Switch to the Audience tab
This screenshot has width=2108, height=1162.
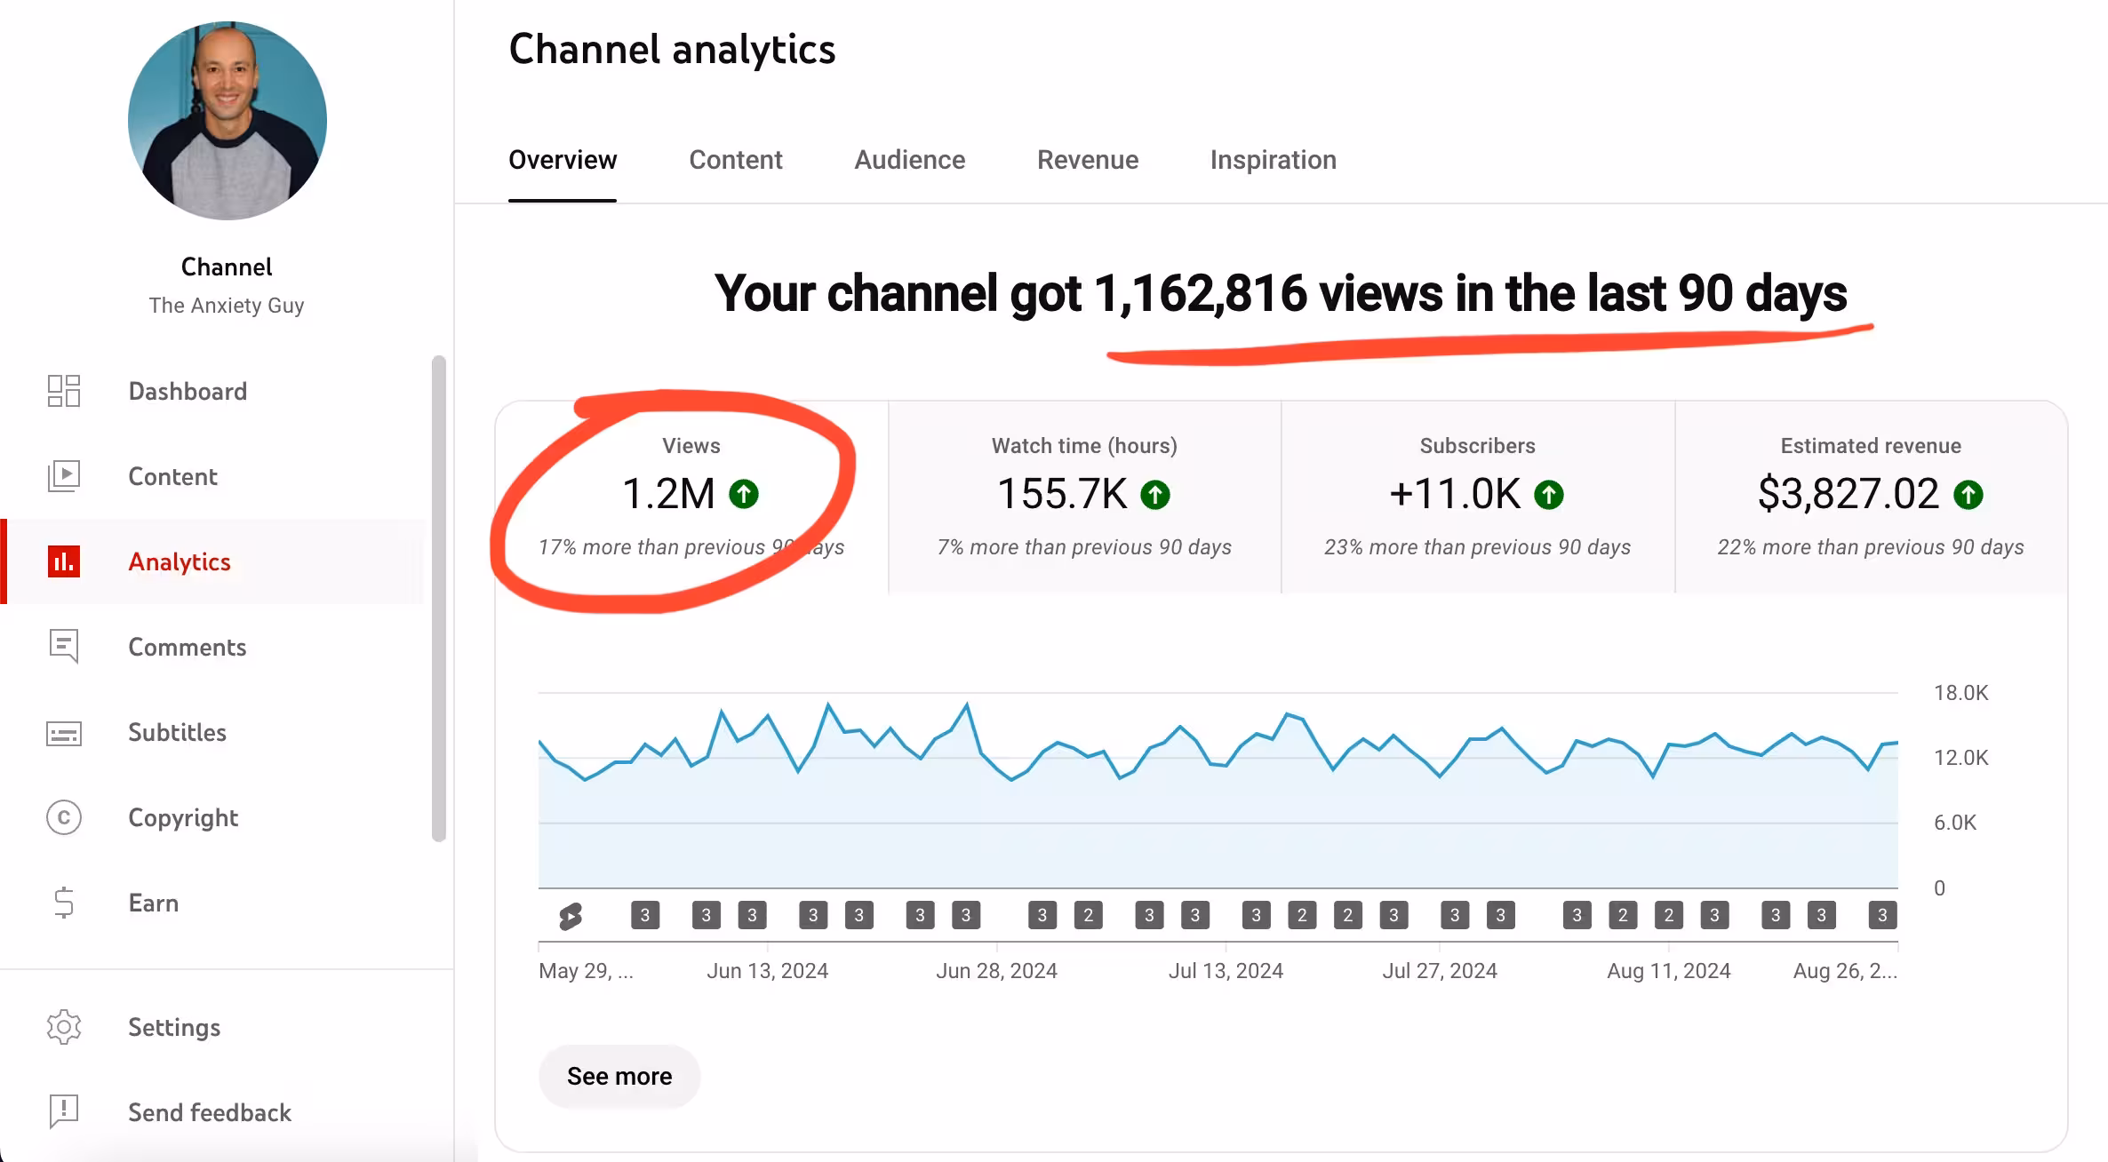pos(909,160)
